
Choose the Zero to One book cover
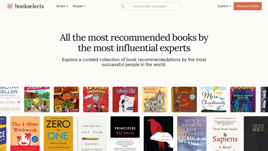(x=58, y=134)
